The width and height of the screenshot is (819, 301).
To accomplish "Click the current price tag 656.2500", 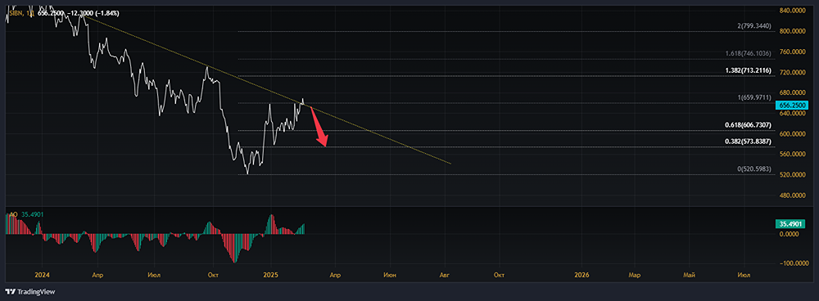I will coord(793,105).
